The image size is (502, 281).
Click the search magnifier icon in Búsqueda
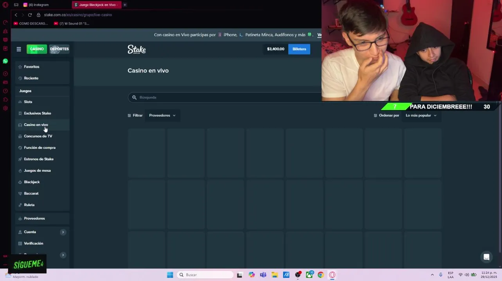point(134,97)
